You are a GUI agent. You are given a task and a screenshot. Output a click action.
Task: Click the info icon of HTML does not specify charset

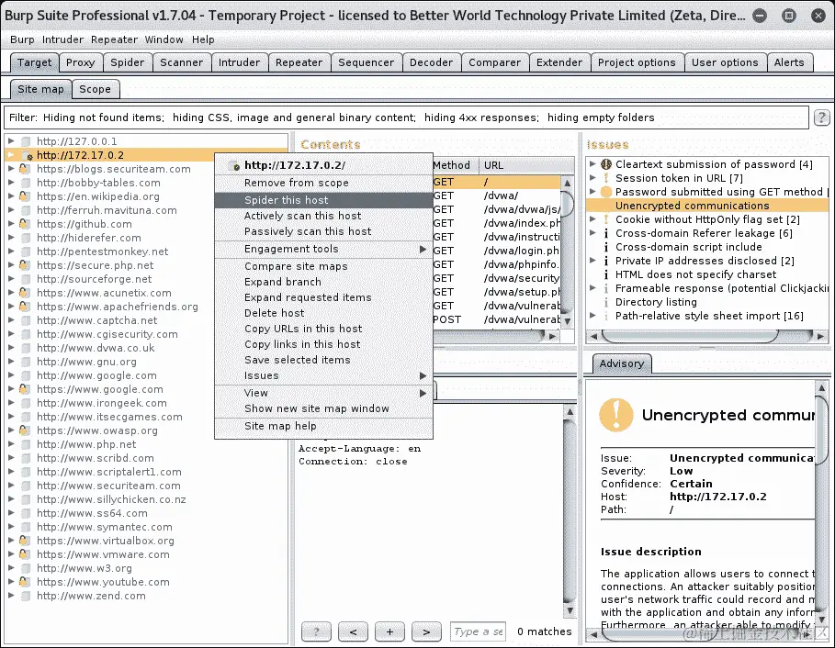606,274
